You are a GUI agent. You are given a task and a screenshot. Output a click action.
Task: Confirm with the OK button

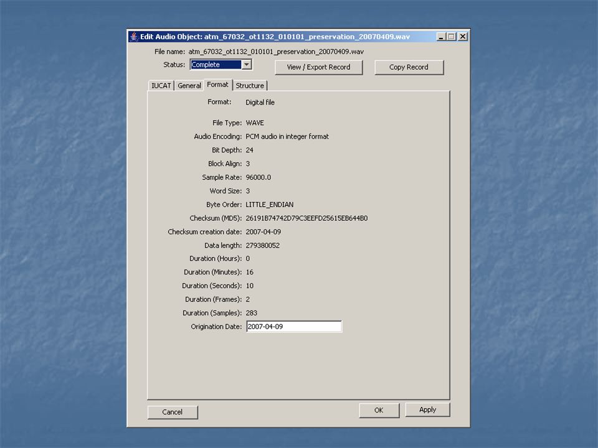pyautogui.click(x=379, y=410)
